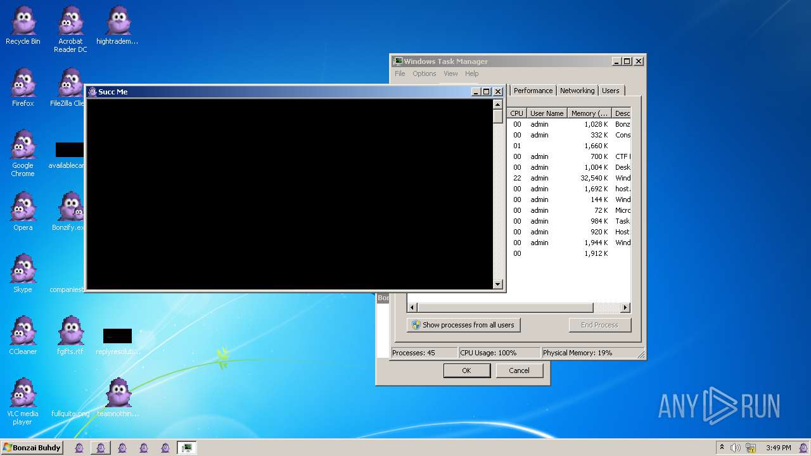Select the Firefox desktop shortcut
Screen dimensions: 811x456
tap(23, 88)
